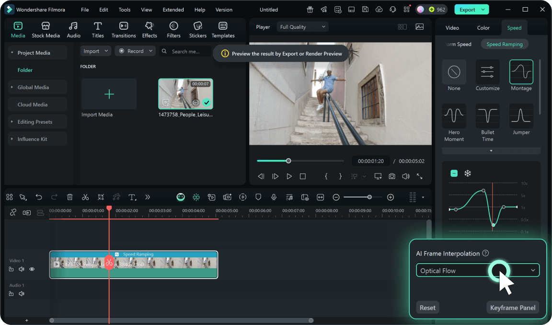Click the freeze frame snowflake icon
Viewport: 552px width, 325px height.
pos(468,173)
